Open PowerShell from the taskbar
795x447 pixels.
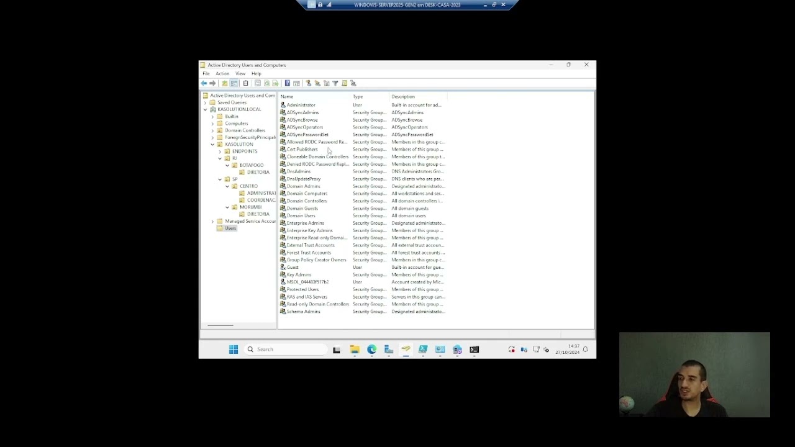[x=423, y=350]
